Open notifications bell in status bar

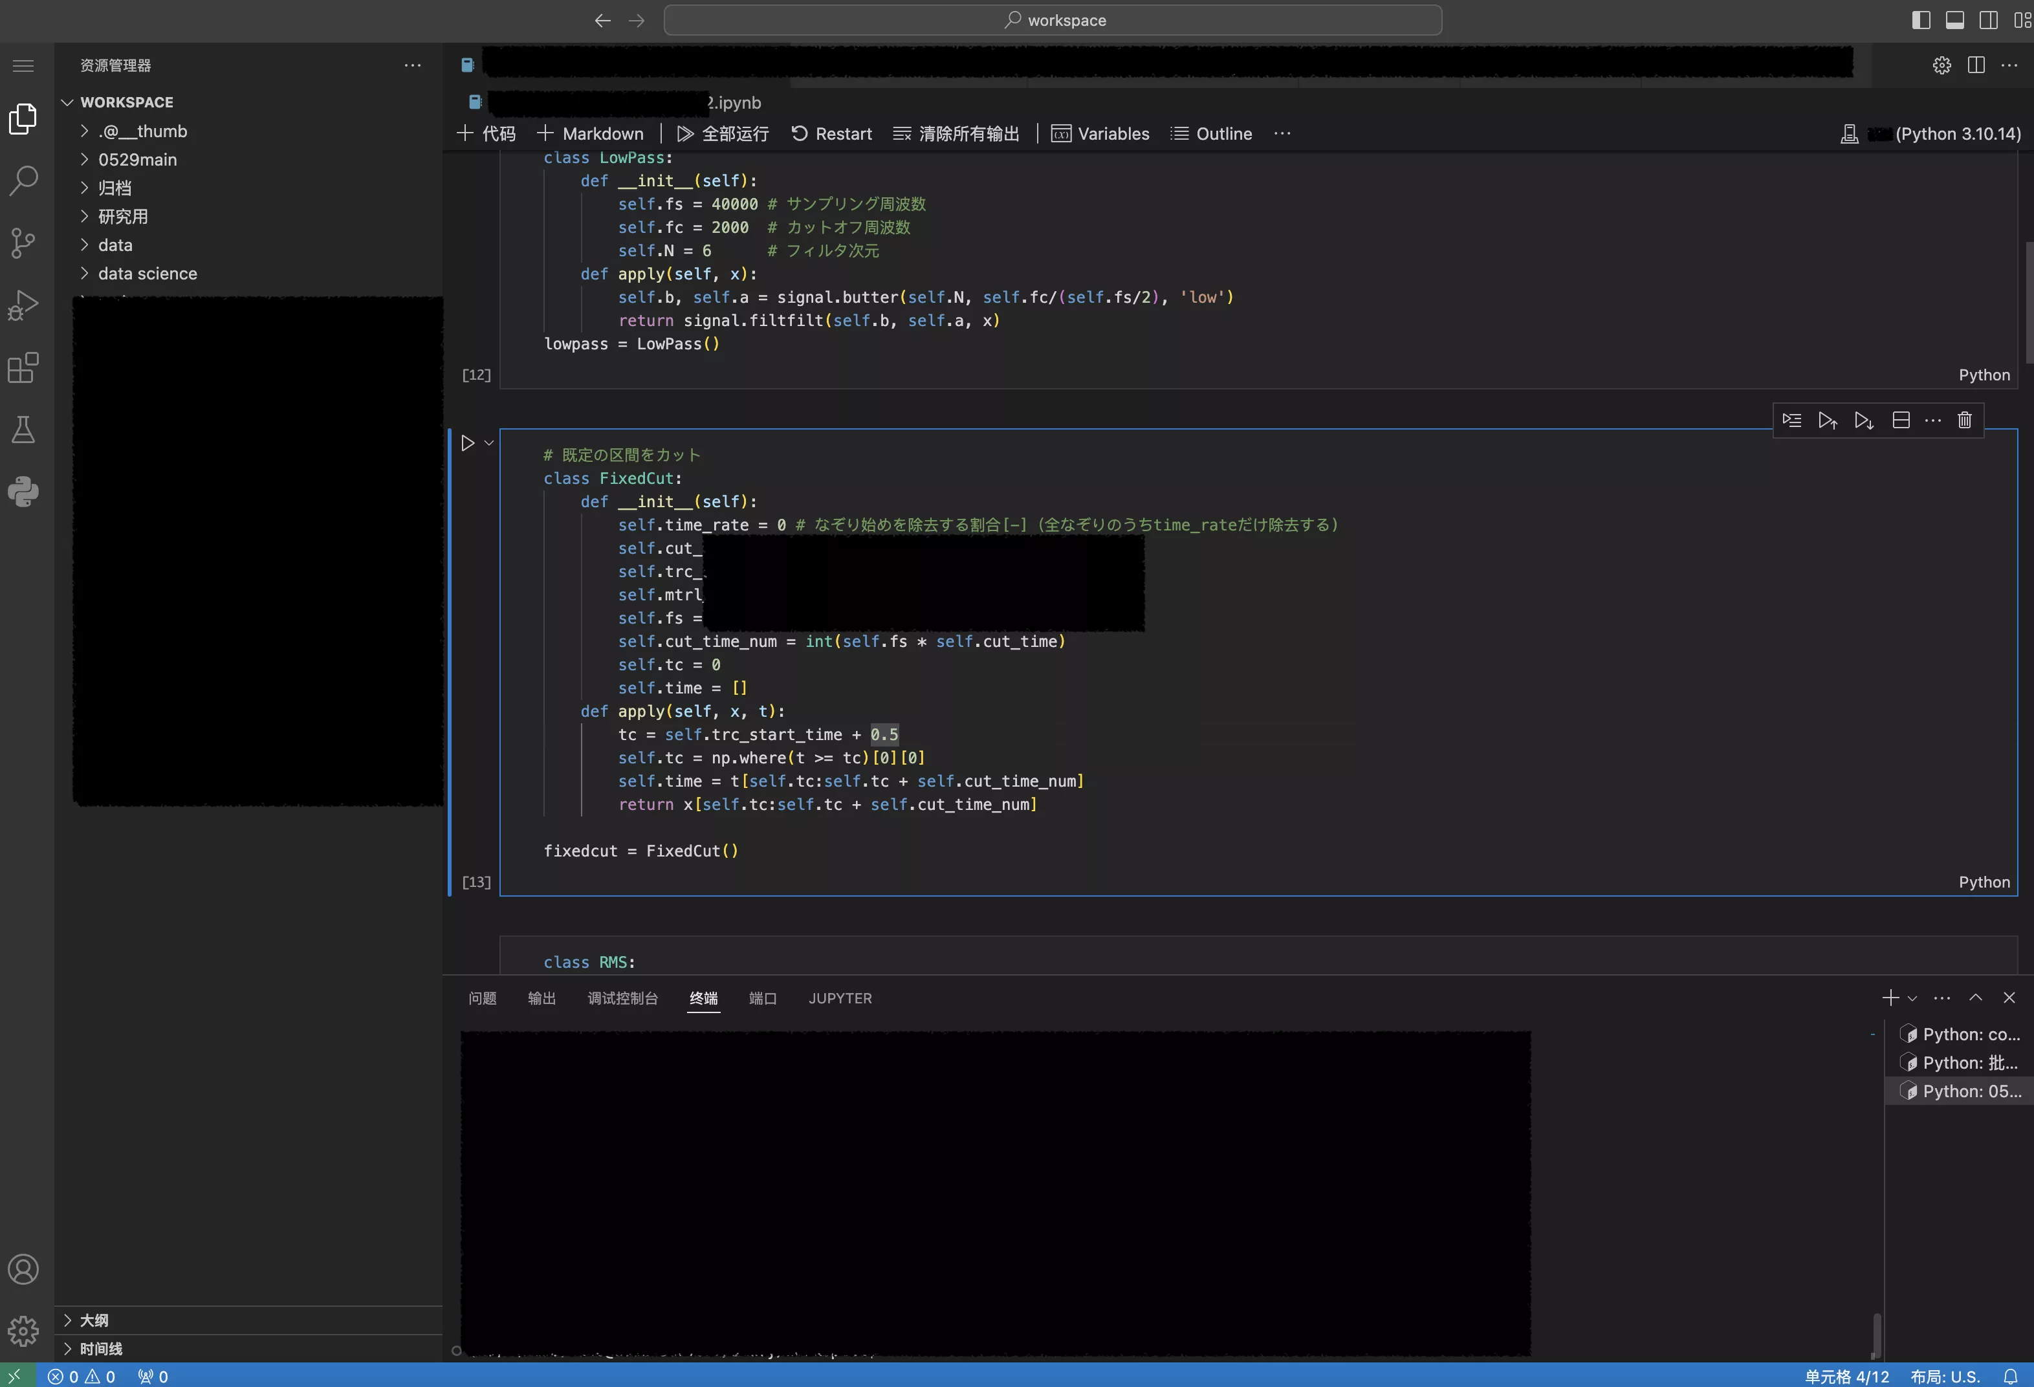(x=2011, y=1377)
